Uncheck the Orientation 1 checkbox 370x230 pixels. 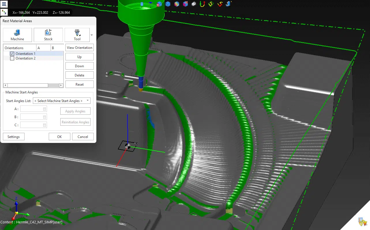tap(12, 54)
